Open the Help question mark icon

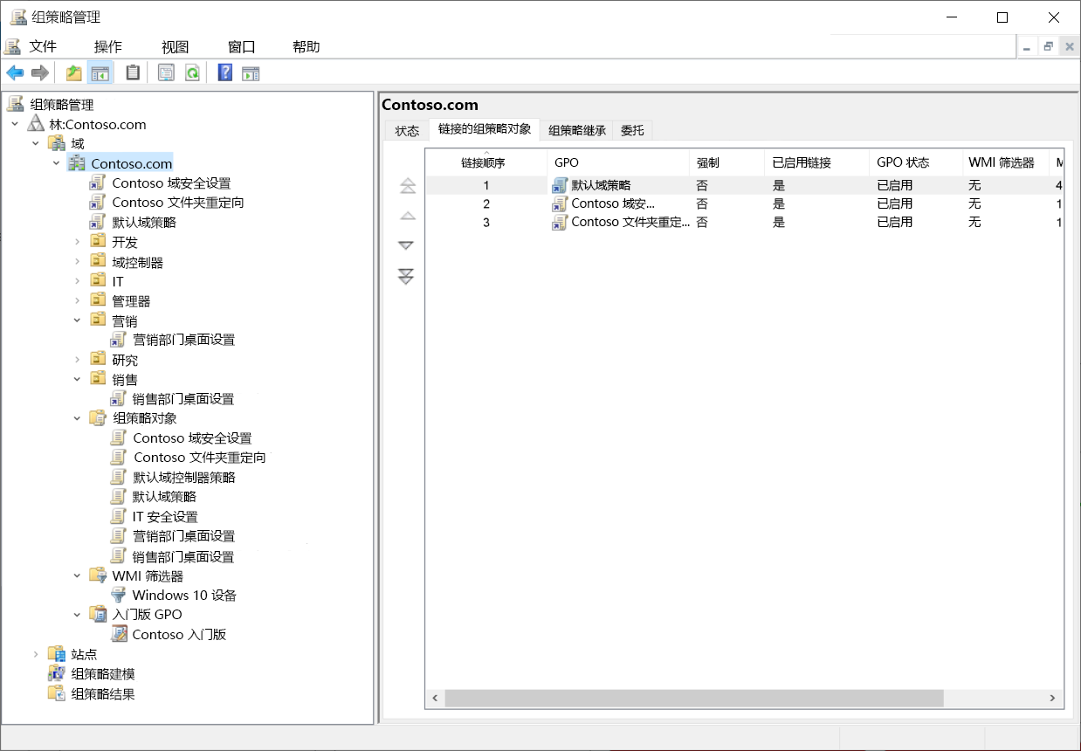224,73
